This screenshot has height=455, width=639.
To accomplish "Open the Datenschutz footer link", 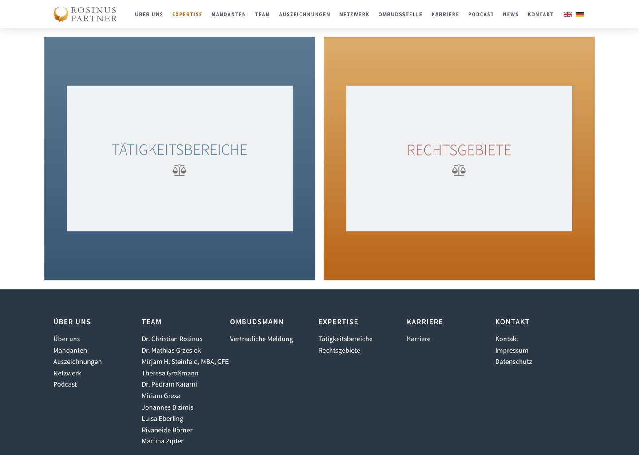I will coord(513,362).
